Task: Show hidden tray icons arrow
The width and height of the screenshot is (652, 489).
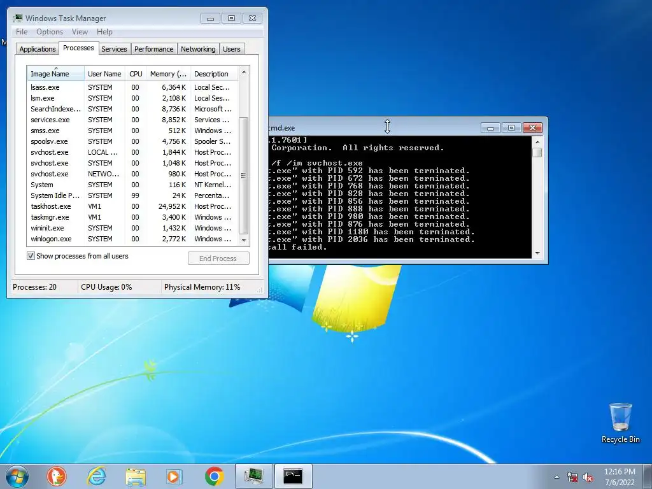Action: coord(556,478)
